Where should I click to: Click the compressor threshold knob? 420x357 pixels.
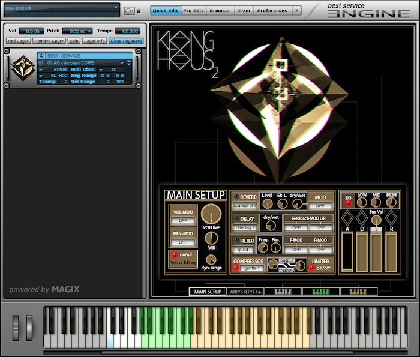[274, 265]
